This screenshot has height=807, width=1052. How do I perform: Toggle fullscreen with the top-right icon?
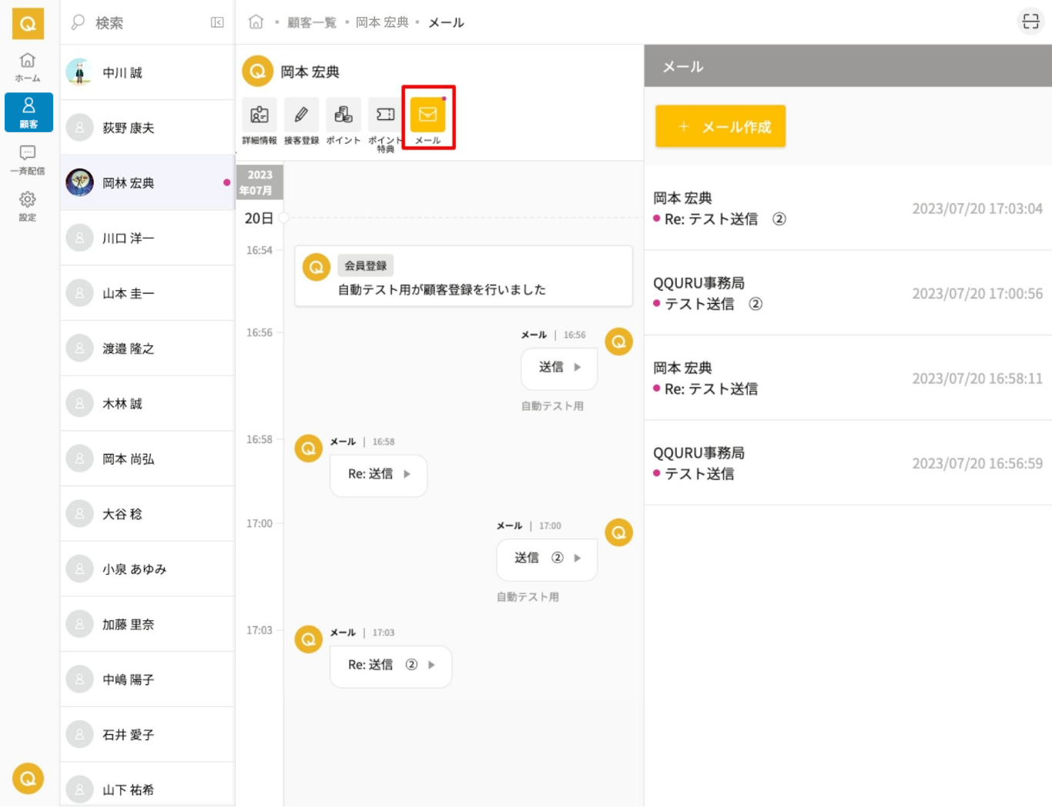pos(1030,22)
